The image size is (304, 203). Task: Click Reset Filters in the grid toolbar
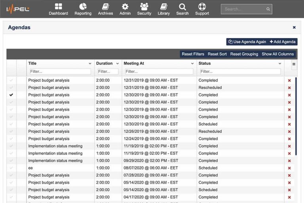point(193,54)
